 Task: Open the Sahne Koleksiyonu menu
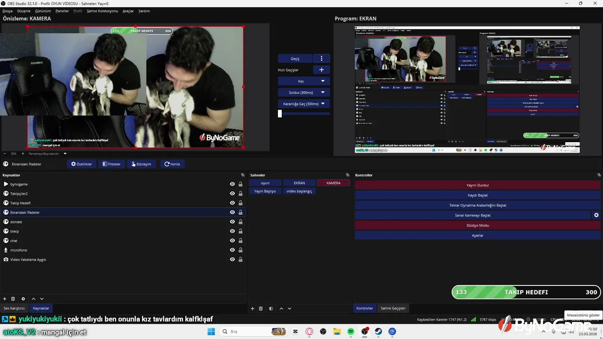coord(102,11)
